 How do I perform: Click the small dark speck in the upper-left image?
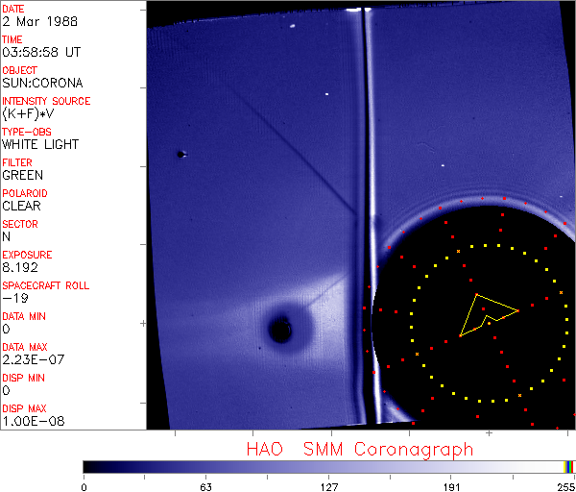tap(180, 154)
